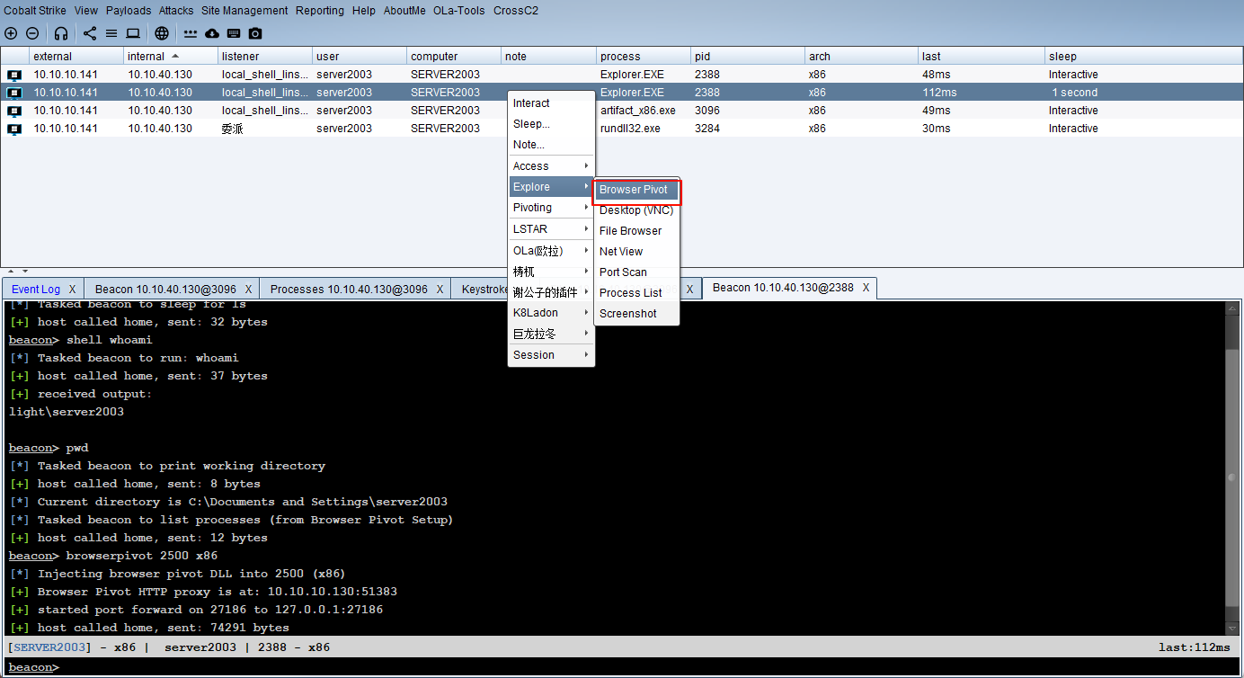
Task: Switch to Beacon 10.10.40.130@3096 tab
Action: coord(165,289)
